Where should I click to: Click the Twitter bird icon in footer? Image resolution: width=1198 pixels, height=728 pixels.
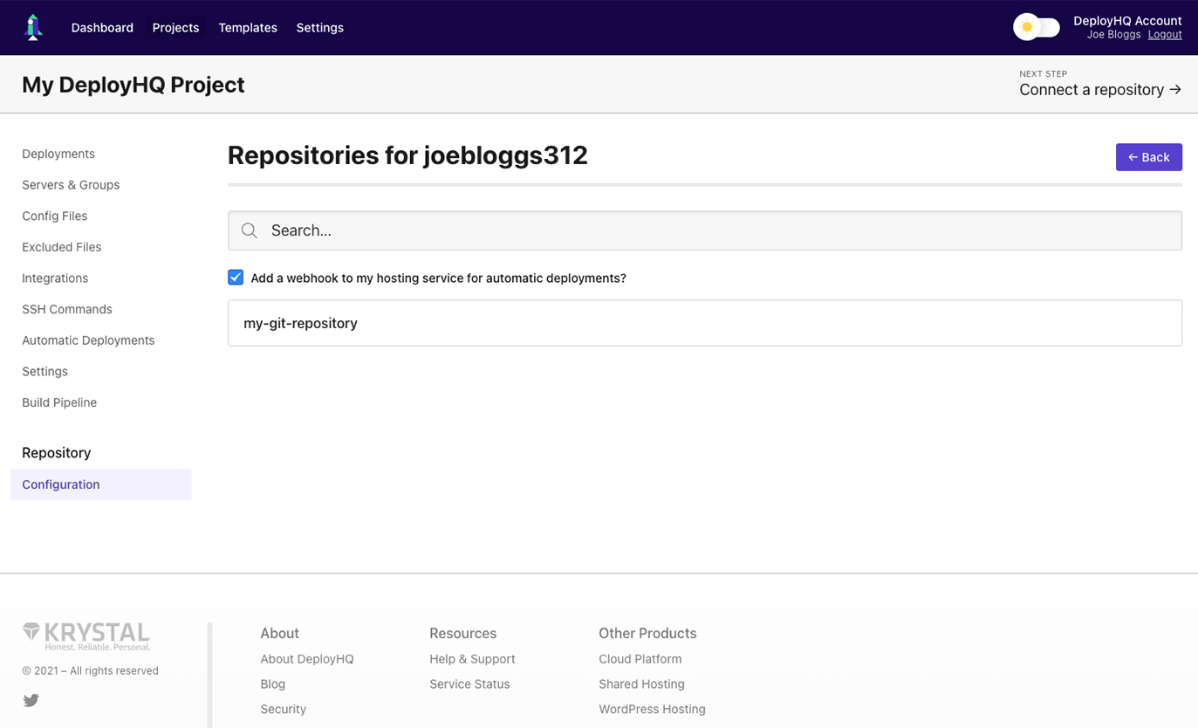tap(31, 700)
